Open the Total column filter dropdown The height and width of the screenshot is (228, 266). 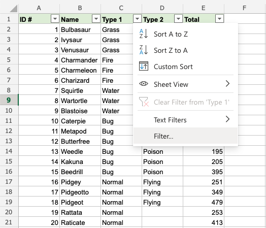coord(219,18)
